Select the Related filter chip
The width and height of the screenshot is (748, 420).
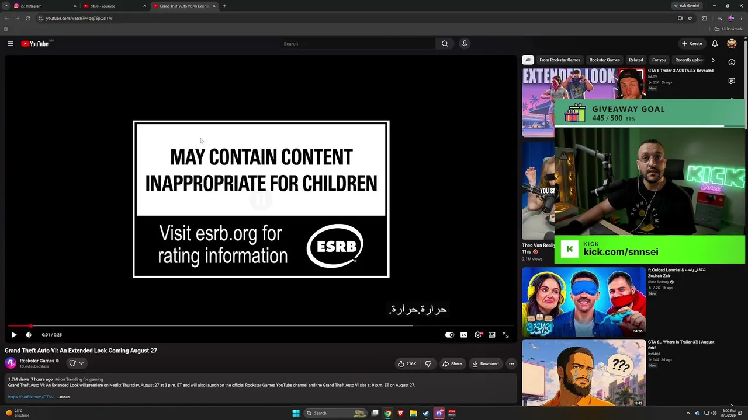636,60
